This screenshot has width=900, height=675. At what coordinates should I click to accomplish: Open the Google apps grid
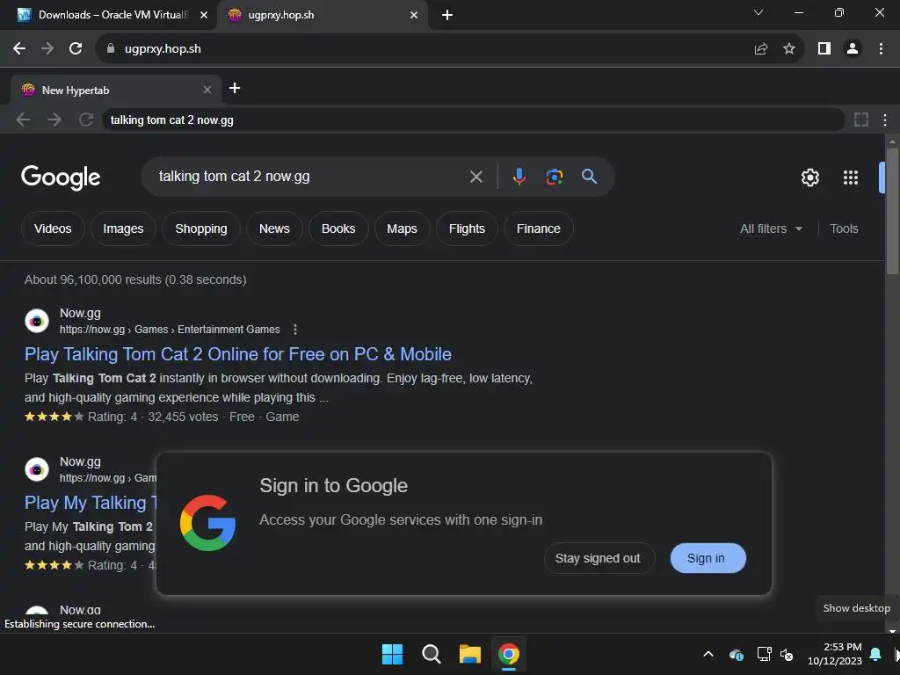tap(851, 178)
